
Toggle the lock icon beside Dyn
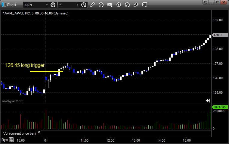pos(11,140)
